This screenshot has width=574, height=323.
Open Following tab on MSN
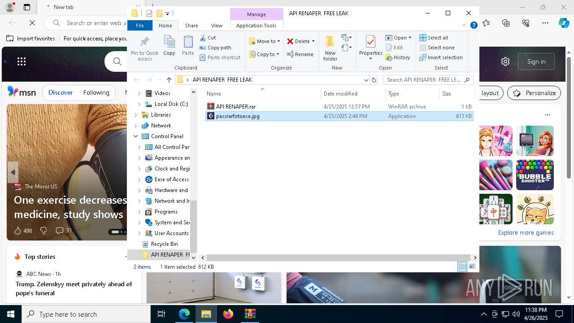click(x=96, y=92)
